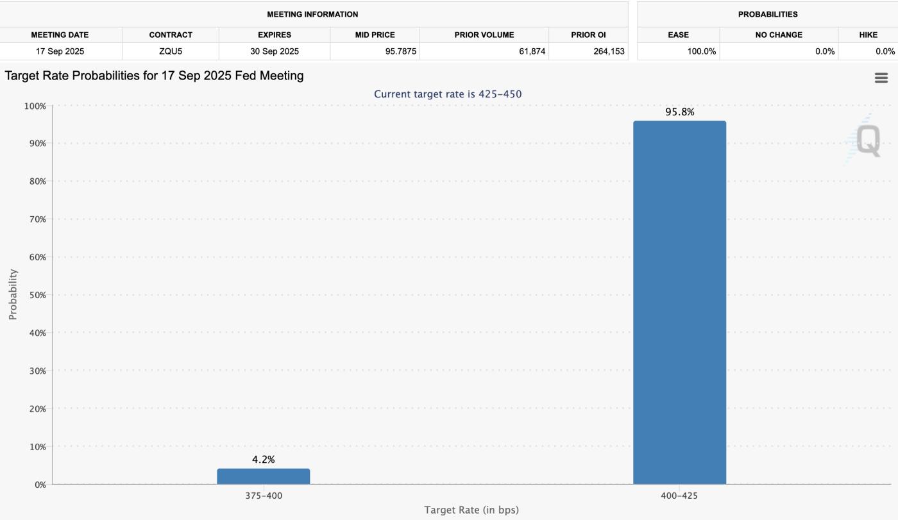
Task: Click the MID PRICE column header
Action: (375, 35)
